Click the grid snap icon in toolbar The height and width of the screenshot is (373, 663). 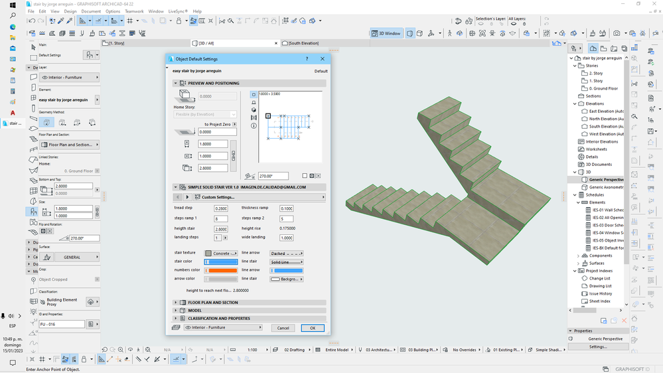pyautogui.click(x=130, y=21)
